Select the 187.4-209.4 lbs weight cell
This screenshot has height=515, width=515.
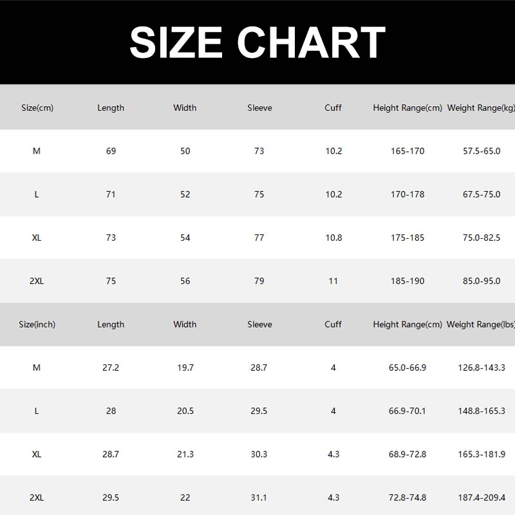(481, 498)
